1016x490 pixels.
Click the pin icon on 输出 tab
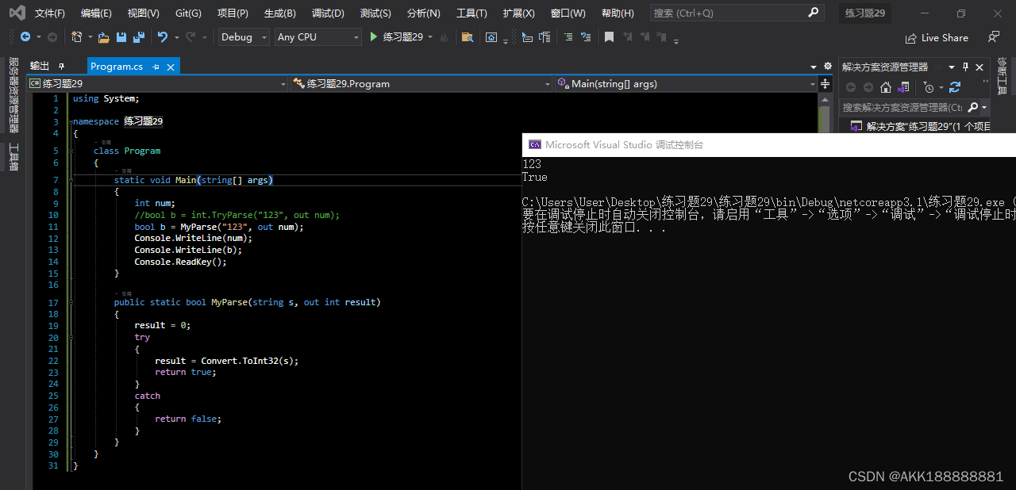61,67
